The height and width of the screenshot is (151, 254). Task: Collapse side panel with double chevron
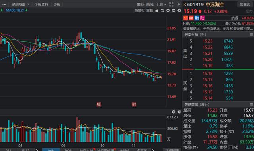(179, 4)
